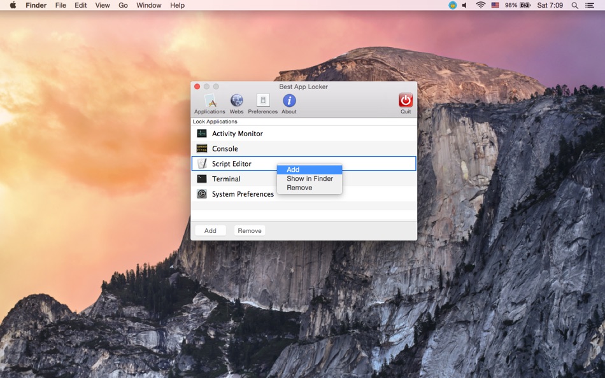Screen dimensions: 605x378
Task: Click the Script Editor app icon
Action: (x=202, y=164)
